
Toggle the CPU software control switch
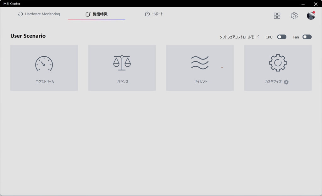pyautogui.click(x=282, y=37)
